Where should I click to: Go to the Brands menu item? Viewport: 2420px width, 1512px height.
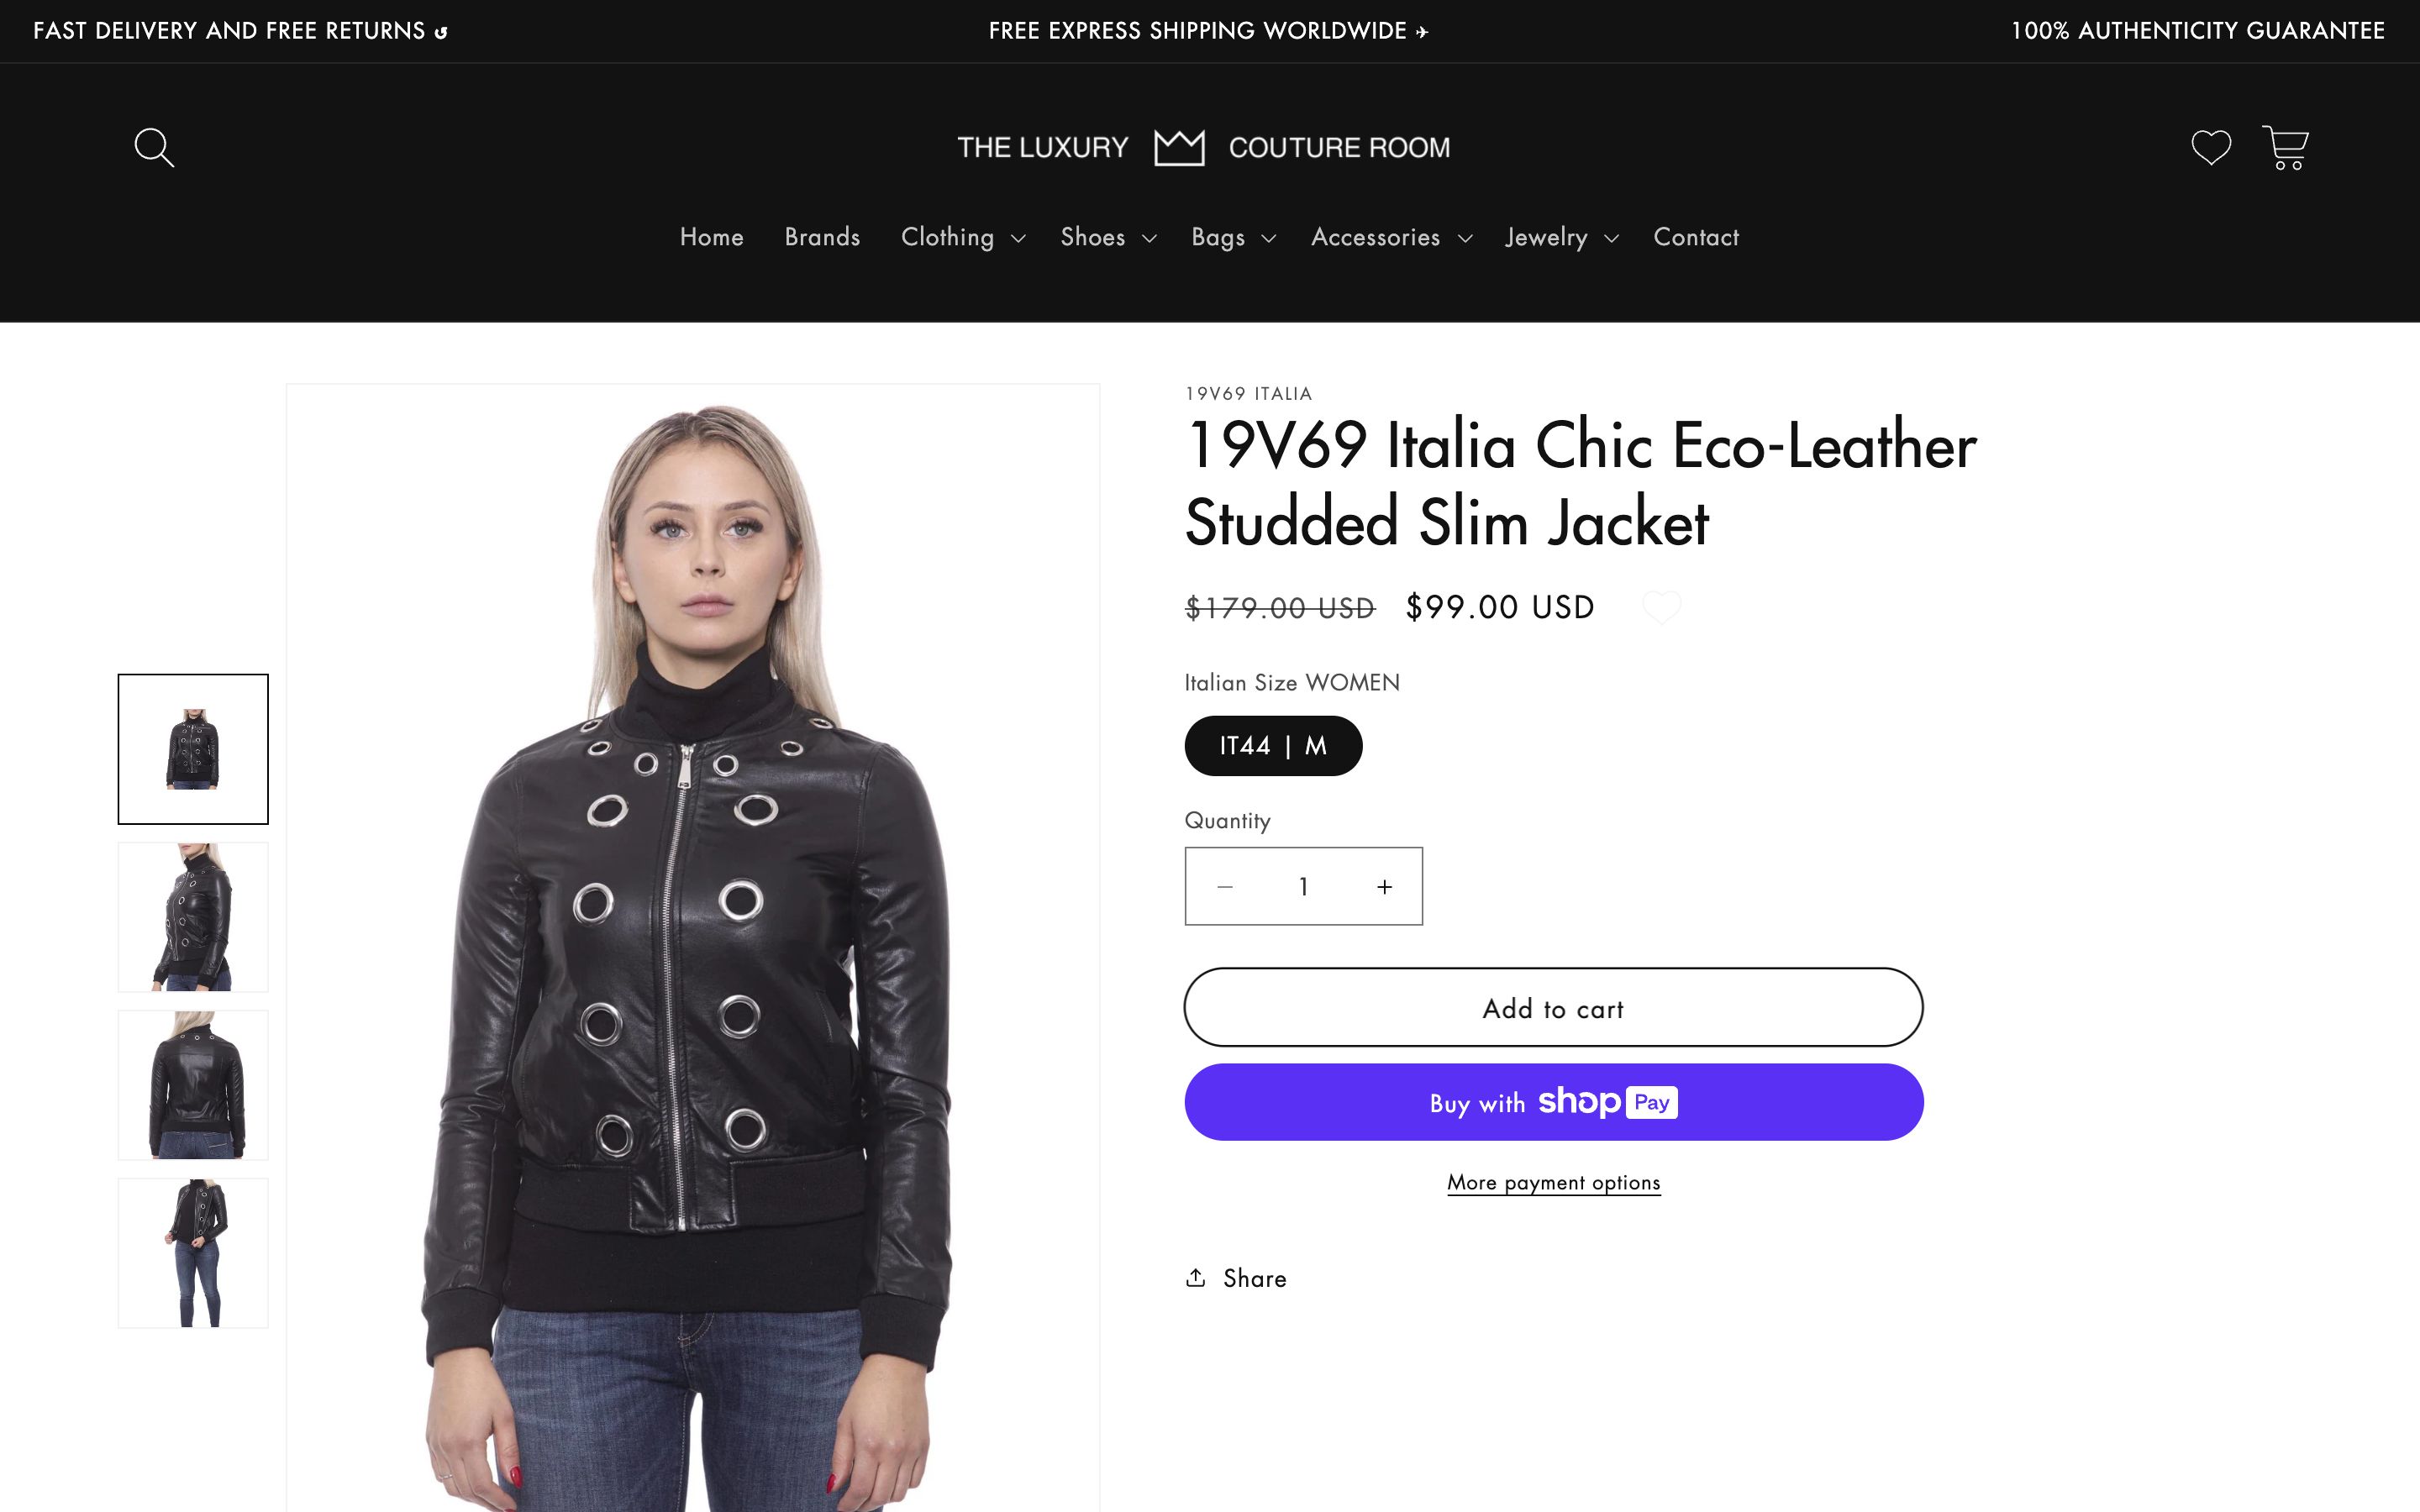click(x=822, y=237)
